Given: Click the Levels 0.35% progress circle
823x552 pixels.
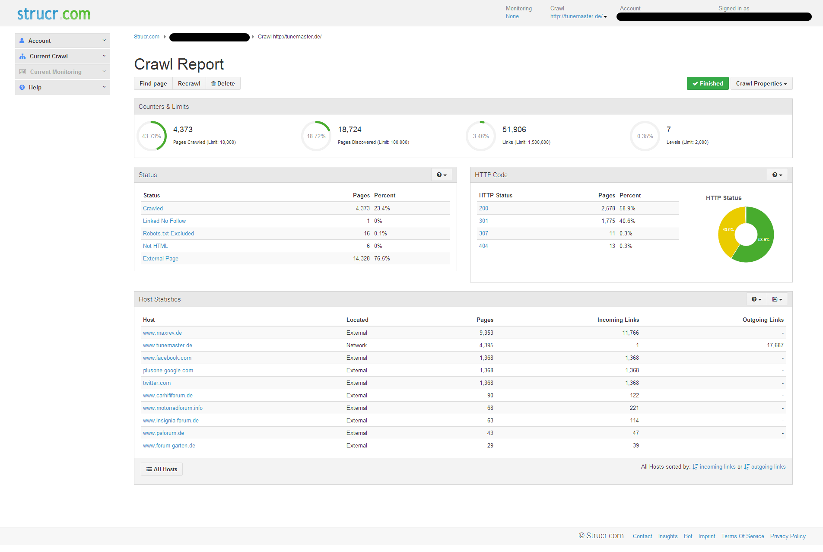Looking at the screenshot, I should pos(645,136).
